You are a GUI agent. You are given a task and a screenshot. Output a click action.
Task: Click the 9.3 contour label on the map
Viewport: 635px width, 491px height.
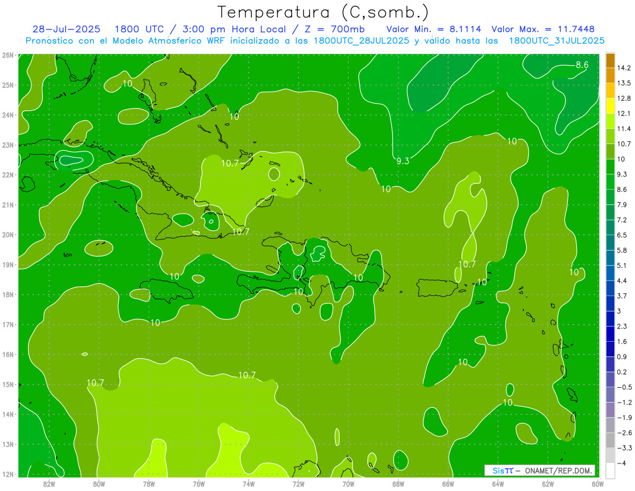click(403, 161)
